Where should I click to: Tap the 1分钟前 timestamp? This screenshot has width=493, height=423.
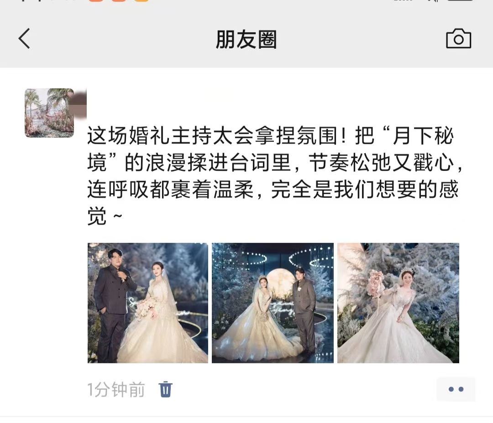click(x=116, y=390)
